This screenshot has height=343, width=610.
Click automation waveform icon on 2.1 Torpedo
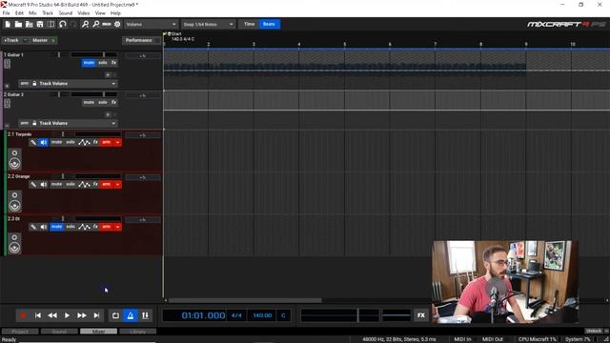pos(84,142)
